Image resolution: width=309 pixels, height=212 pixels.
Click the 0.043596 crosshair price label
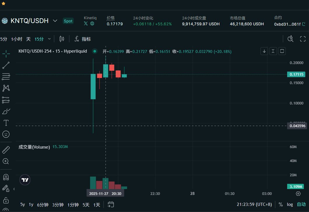297,126
